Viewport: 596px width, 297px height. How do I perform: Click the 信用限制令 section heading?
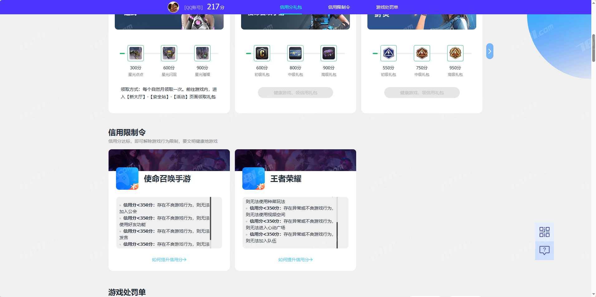point(127,132)
